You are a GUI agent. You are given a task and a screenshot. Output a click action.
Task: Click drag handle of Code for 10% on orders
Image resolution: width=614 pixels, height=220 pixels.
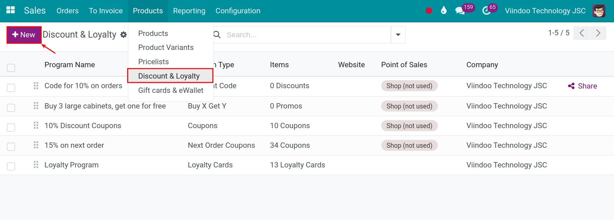pos(36,86)
